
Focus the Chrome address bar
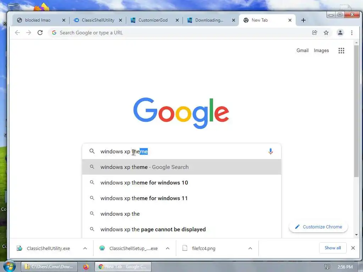tap(180, 33)
